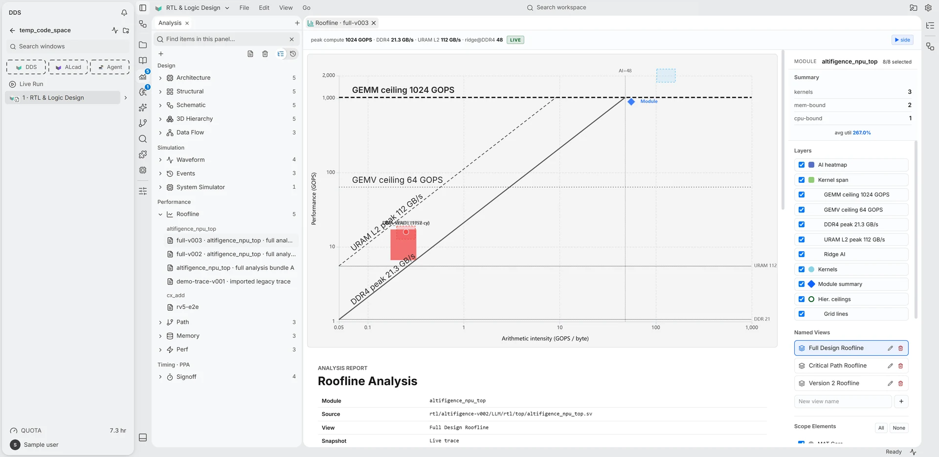This screenshot has height=457, width=939.
Task: Click the trash icon in Analysis toolbar
Action: [265, 54]
